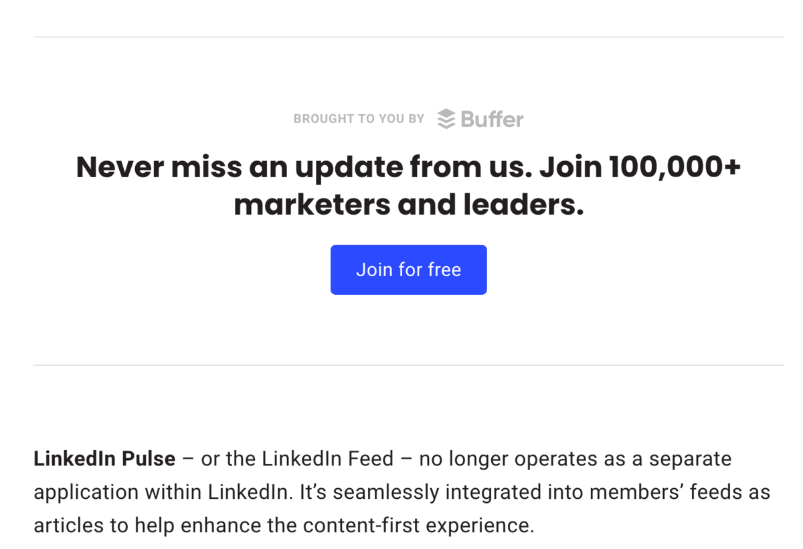Select the 'Never miss an update' headline
The height and width of the screenshot is (549, 803).
(408, 167)
